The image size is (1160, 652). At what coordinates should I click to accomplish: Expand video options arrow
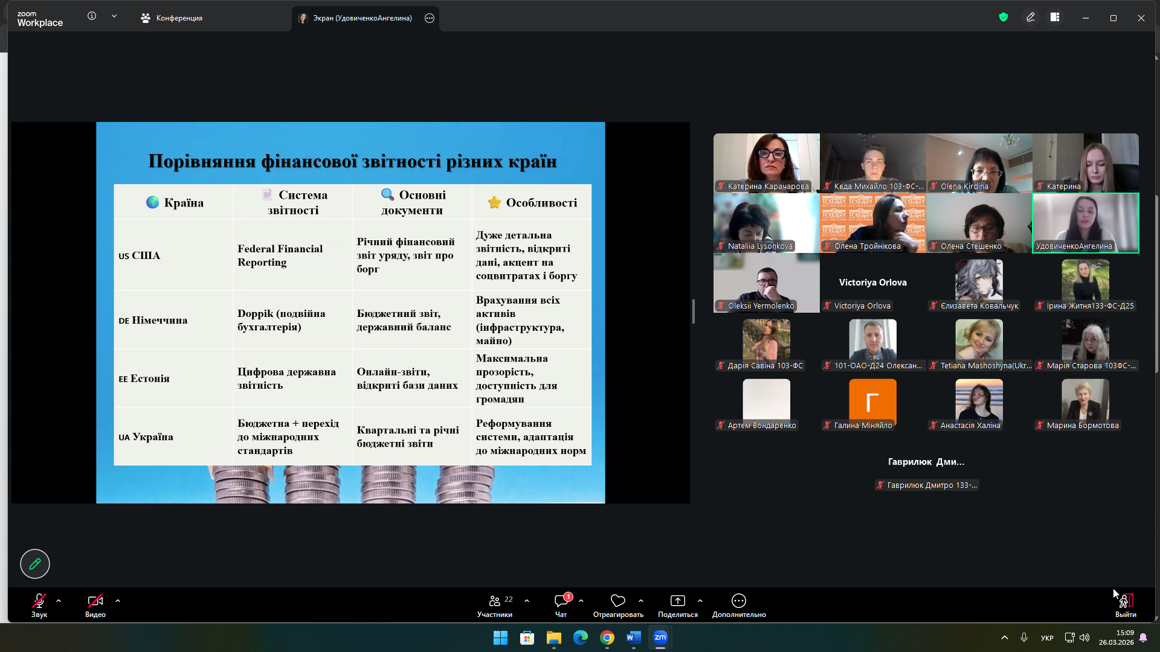coord(118,601)
